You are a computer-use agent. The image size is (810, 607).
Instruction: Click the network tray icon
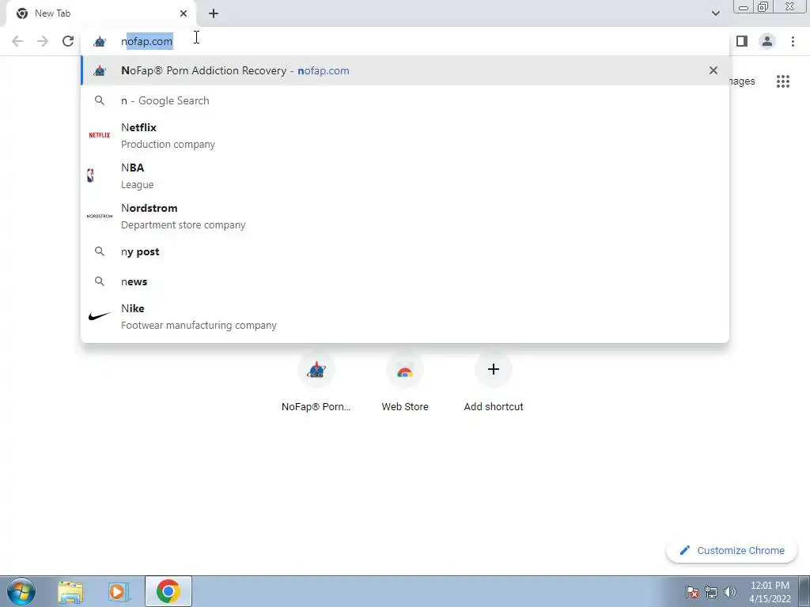711,591
